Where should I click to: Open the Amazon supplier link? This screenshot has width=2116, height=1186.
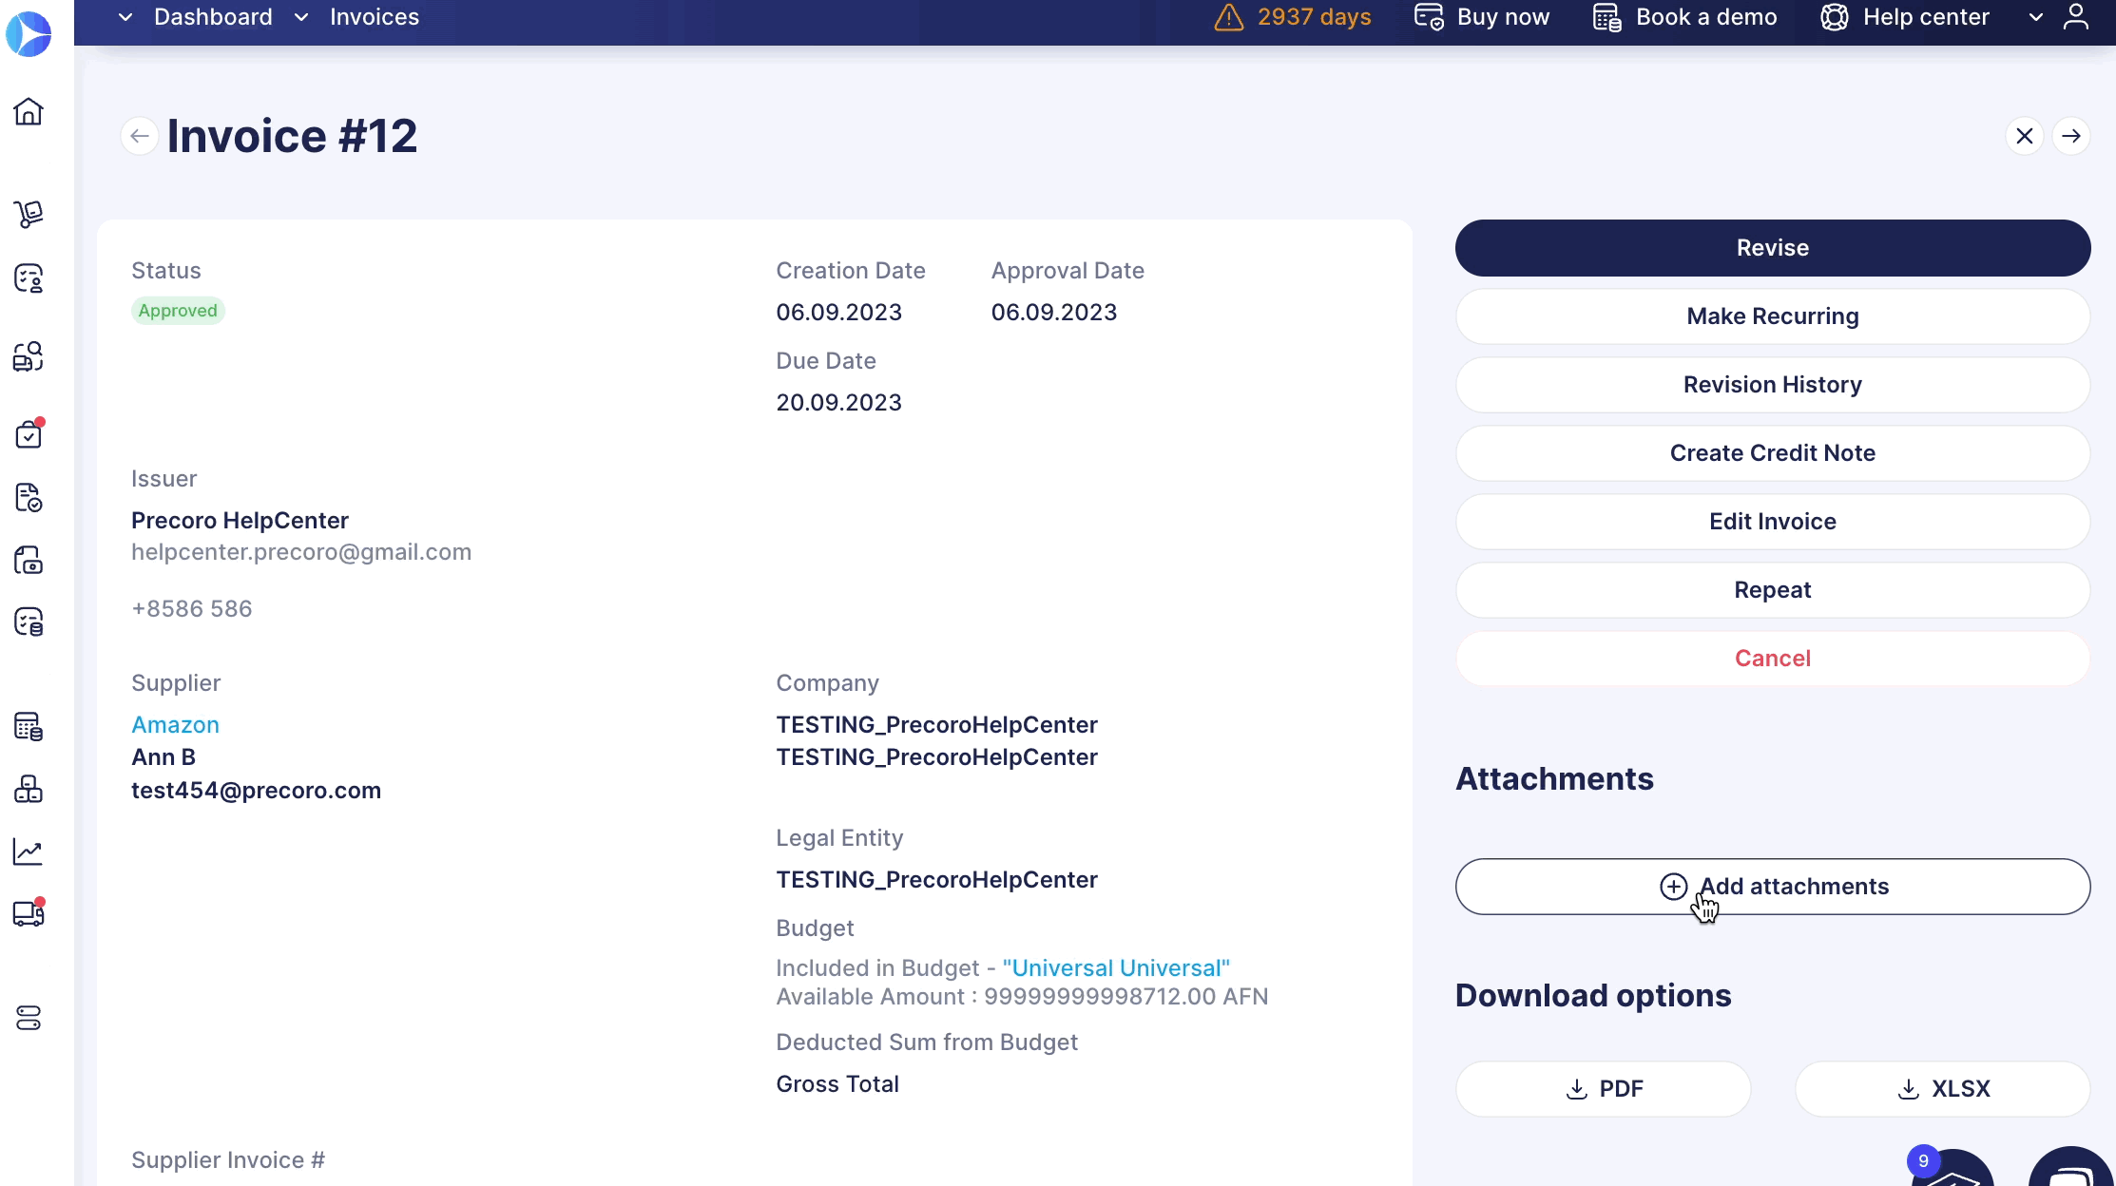(x=175, y=725)
